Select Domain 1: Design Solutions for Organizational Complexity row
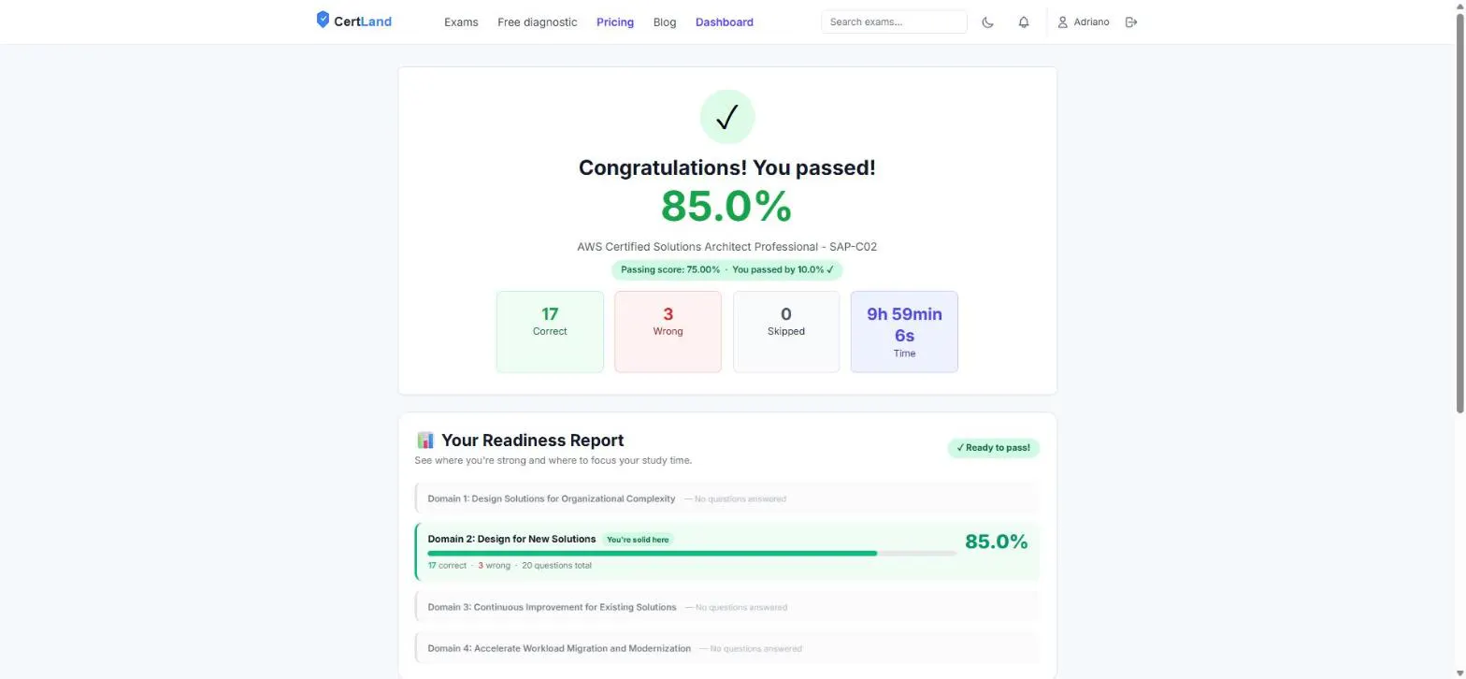Screen dimensions: 1466x679 [726, 498]
